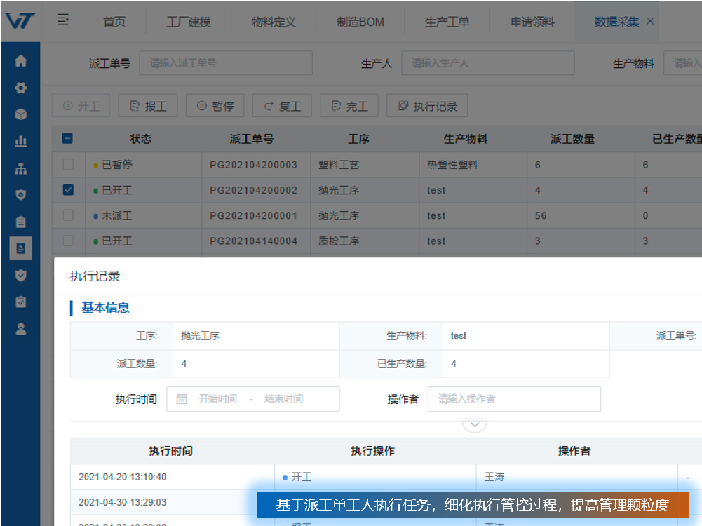Switch to the 生产工单 tab

[x=447, y=22]
